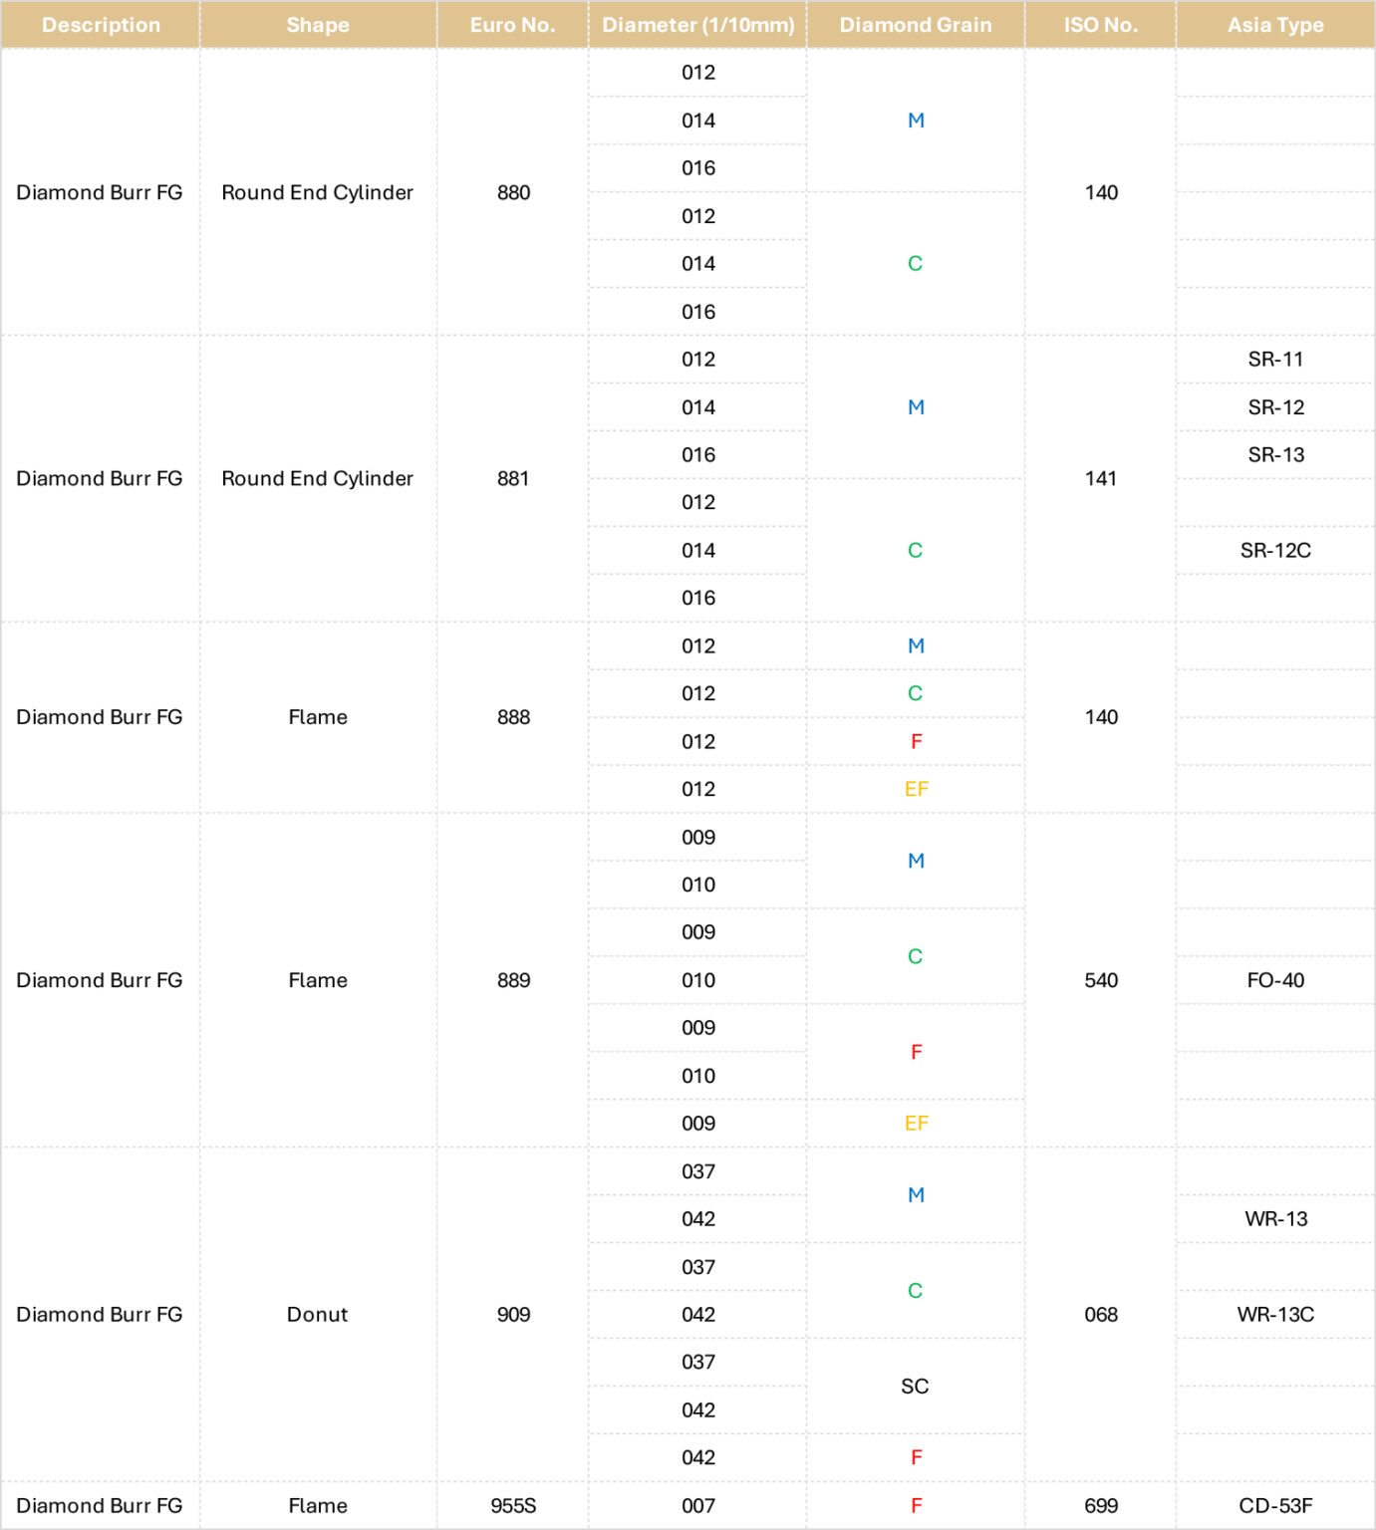The image size is (1376, 1530).
Task: Click Euro No. 881 cell
Action: (513, 478)
